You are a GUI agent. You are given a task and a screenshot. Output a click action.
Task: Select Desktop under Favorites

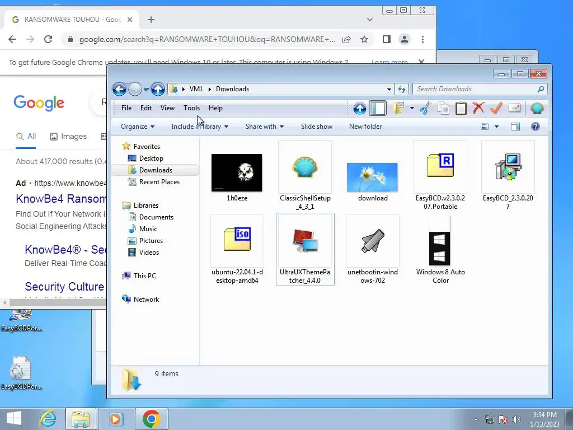coord(151,158)
